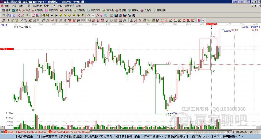Select the zigzag wave line tool
Viewport: 261px width, 139px height.
[x=111, y=20]
